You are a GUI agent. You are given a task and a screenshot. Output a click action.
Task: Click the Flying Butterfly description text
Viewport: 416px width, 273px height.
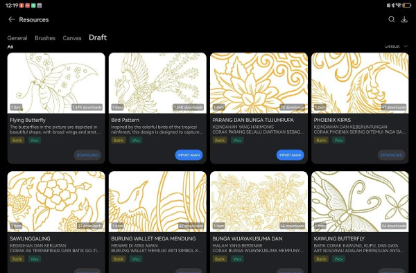coord(55,130)
